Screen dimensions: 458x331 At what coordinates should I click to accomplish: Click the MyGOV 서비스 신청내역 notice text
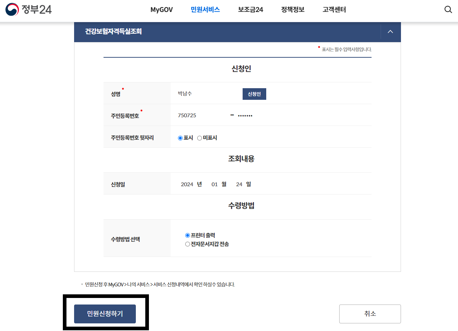(x=160, y=285)
